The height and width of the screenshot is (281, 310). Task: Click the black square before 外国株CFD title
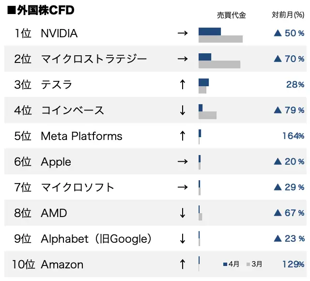pos(11,10)
